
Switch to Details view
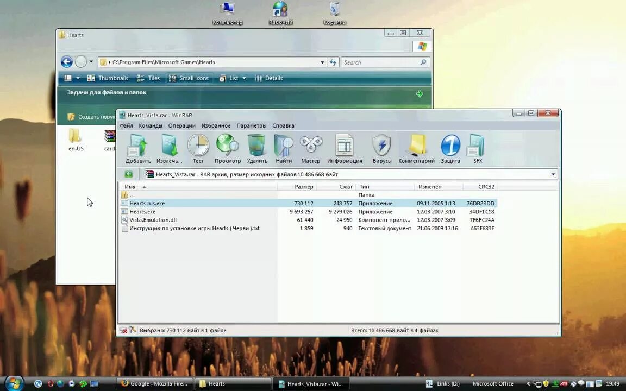pos(269,78)
